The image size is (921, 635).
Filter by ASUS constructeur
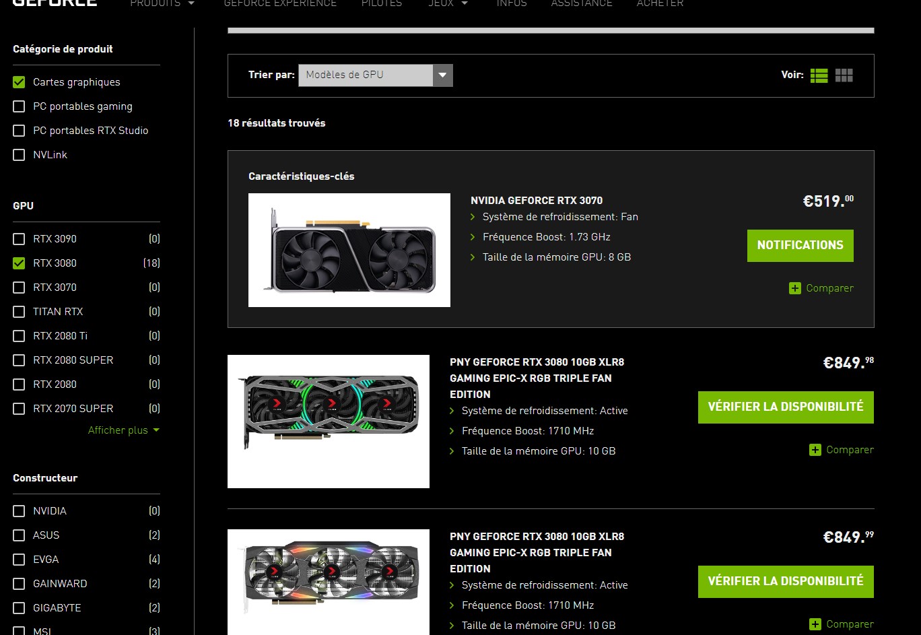pos(19,535)
